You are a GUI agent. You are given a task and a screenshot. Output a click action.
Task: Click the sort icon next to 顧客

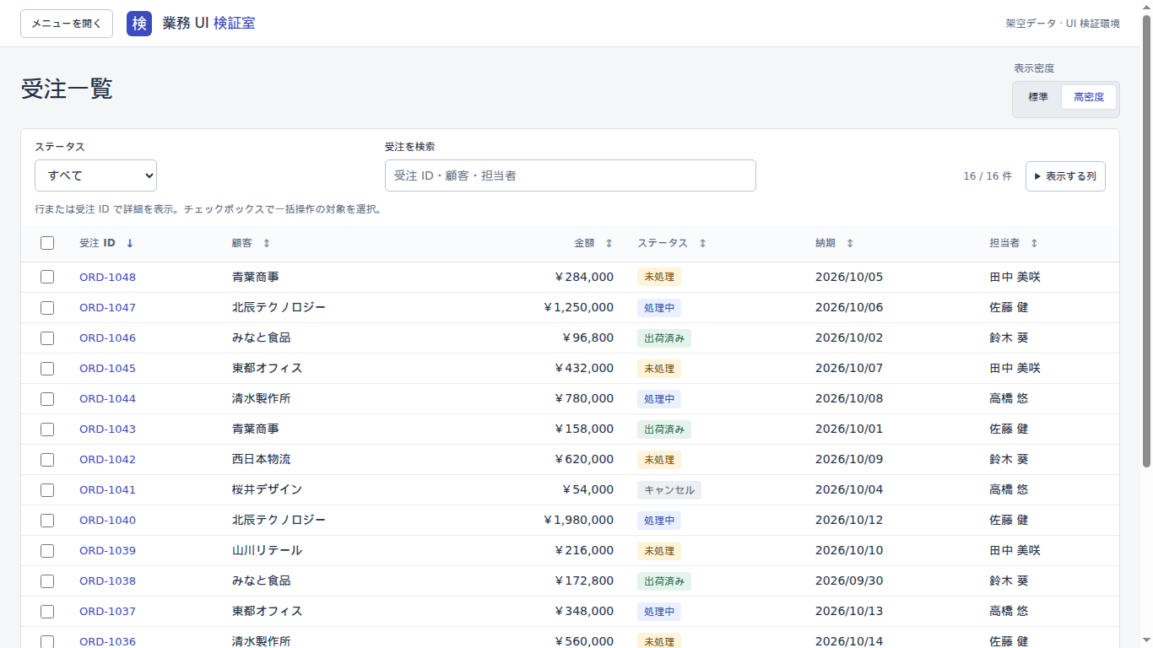(267, 243)
